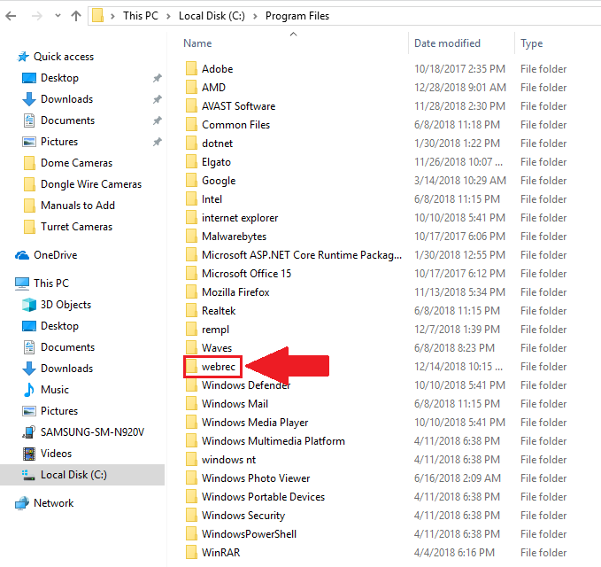Screen dimensions: 601x567
Task: Sort by the Type column header
Action: tap(531, 43)
